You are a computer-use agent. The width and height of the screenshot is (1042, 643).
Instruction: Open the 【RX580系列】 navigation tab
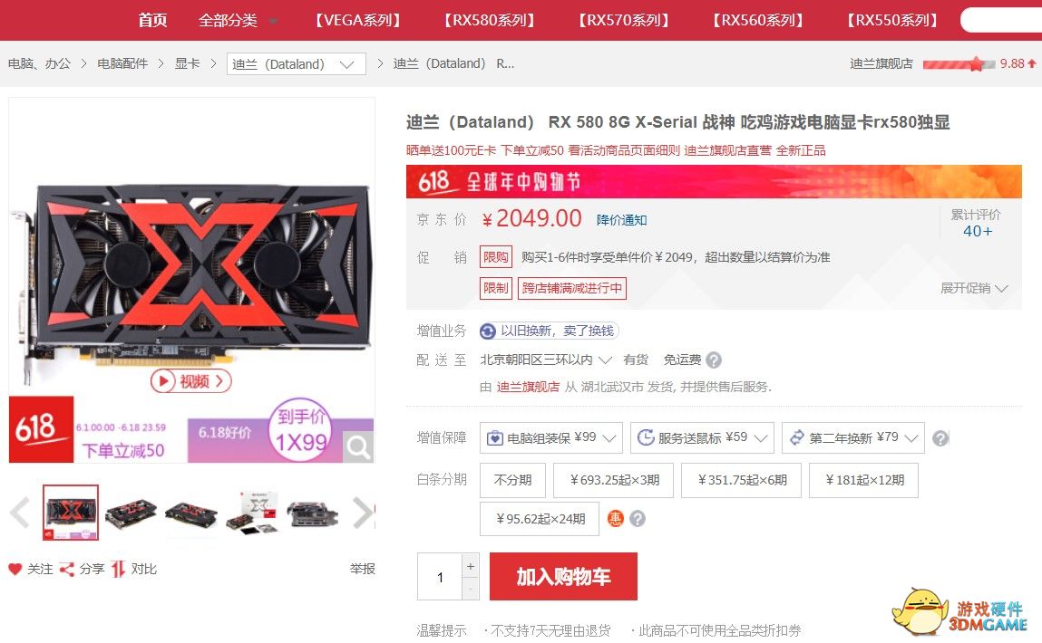pyautogui.click(x=489, y=20)
